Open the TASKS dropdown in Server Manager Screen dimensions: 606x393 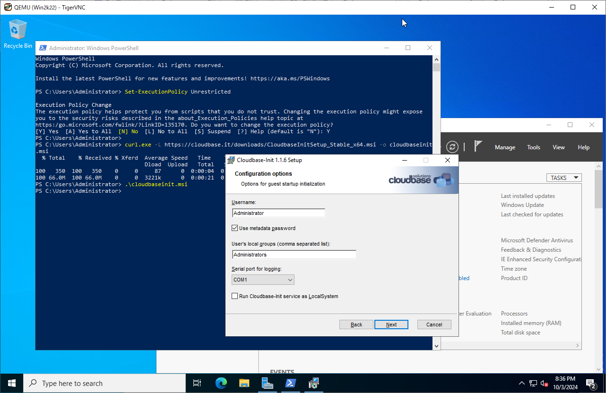pyautogui.click(x=564, y=178)
